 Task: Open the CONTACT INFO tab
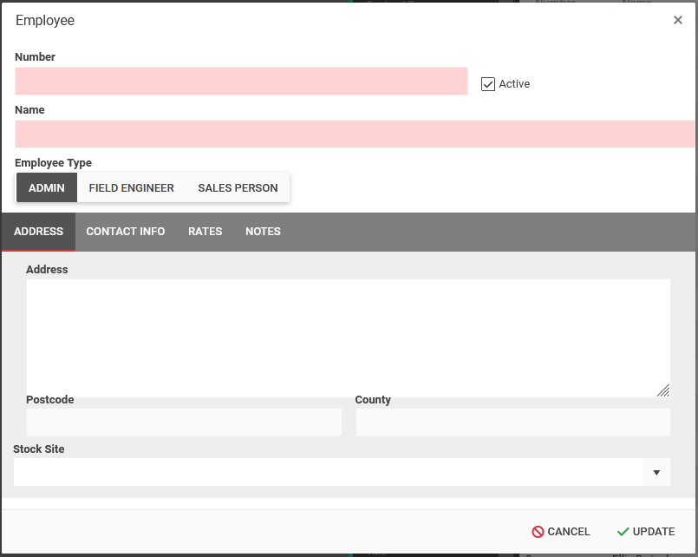pos(126,232)
